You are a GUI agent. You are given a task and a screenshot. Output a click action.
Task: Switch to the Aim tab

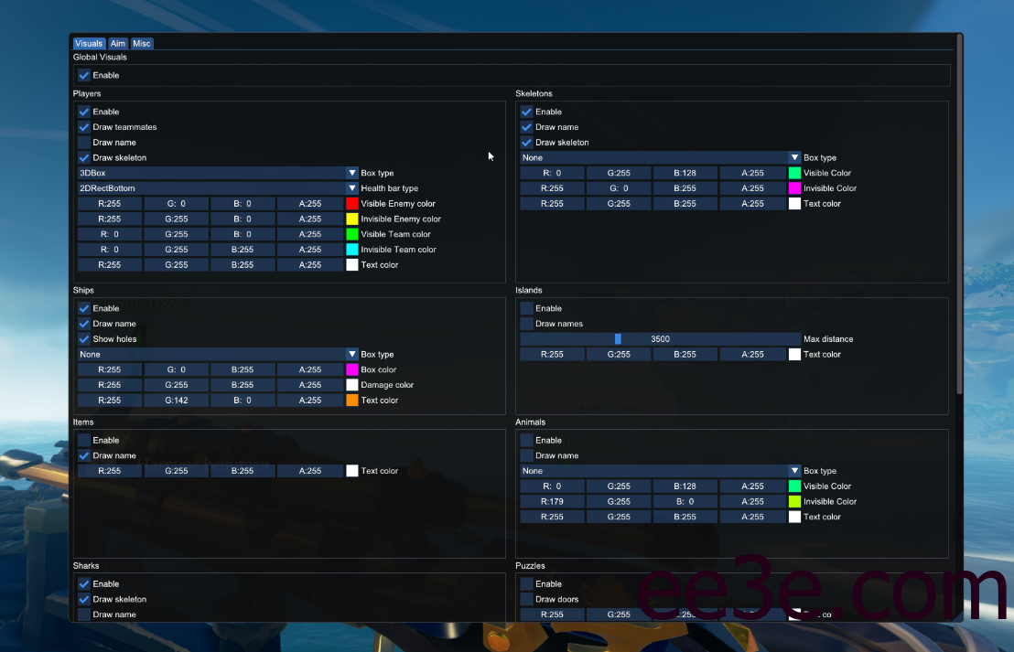click(118, 43)
